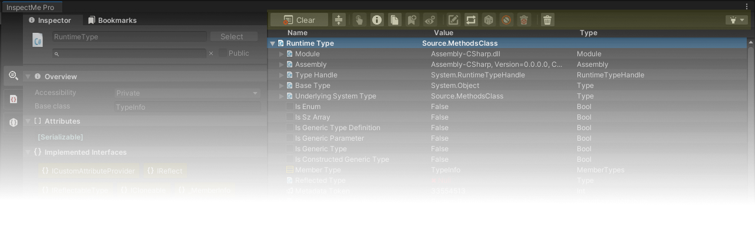The image size is (755, 228).
Task: Click the Assembly row type icon
Action: pyautogui.click(x=289, y=64)
